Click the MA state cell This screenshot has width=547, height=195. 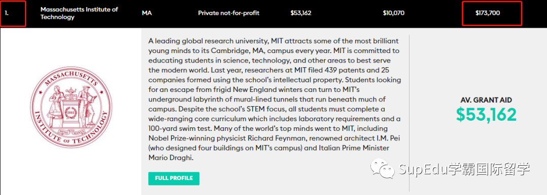click(x=147, y=13)
